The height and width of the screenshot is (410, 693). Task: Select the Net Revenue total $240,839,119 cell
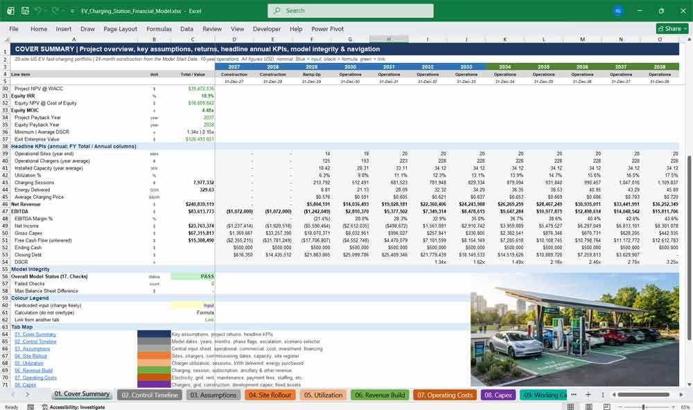193,204
